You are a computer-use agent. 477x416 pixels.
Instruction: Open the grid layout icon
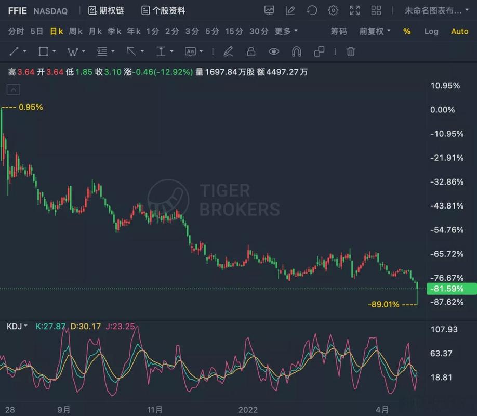(376, 10)
